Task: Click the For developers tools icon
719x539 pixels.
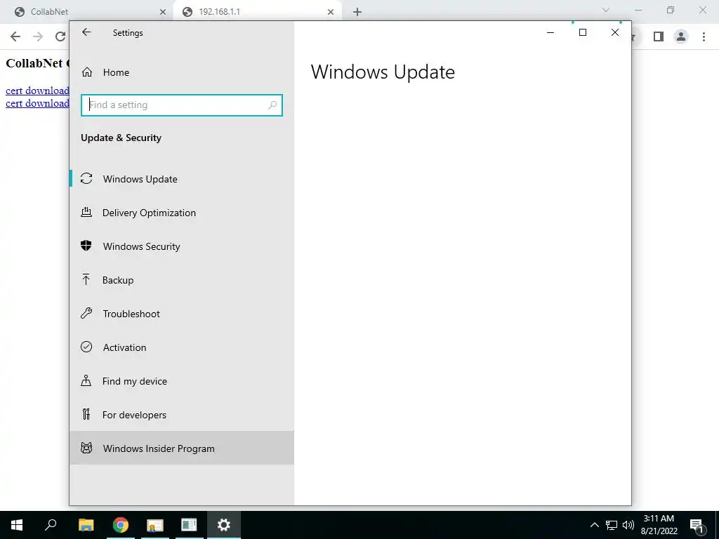Action: 86,414
